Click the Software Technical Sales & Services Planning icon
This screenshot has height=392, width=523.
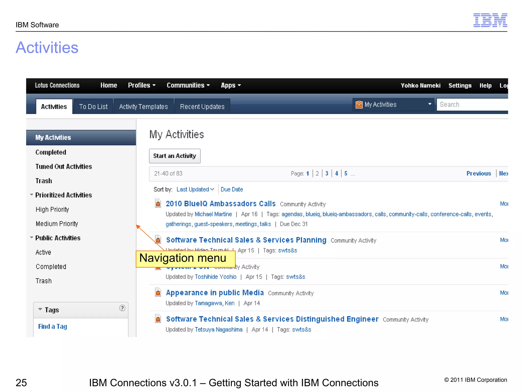pyautogui.click(x=158, y=240)
